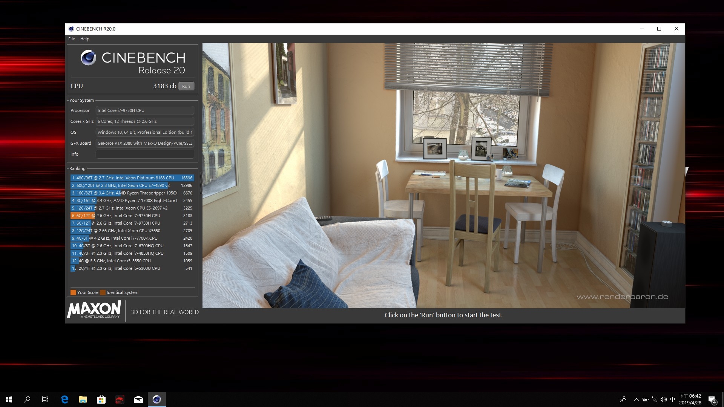
Task: Minimize the Cinebench window
Action: 642,29
